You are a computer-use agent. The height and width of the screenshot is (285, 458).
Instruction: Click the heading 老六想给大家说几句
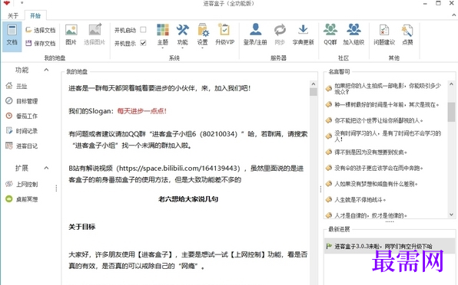tap(188, 199)
